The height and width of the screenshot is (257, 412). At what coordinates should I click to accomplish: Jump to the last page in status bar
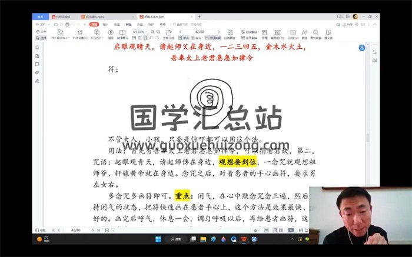tap(98, 230)
